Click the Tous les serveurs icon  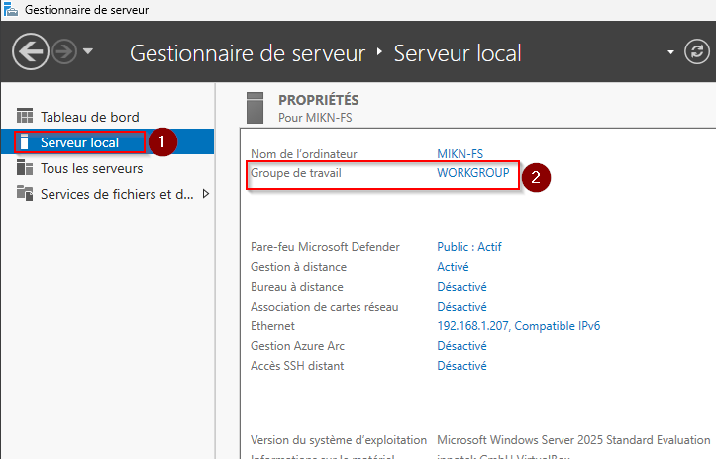tap(25, 167)
